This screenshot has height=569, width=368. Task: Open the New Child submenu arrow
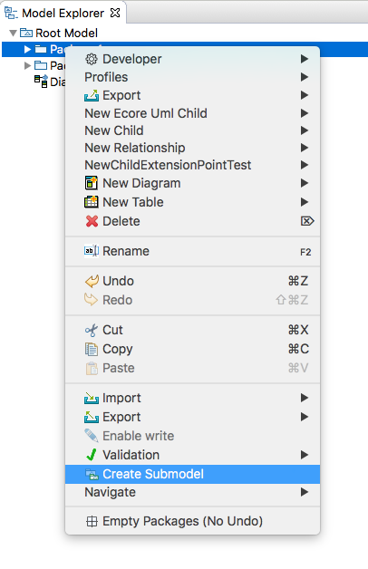pos(305,130)
